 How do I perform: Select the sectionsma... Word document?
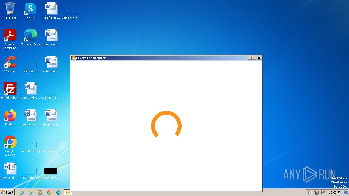(x=51, y=64)
